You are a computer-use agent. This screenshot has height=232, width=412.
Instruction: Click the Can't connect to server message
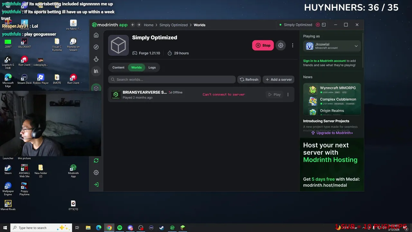[x=224, y=94]
